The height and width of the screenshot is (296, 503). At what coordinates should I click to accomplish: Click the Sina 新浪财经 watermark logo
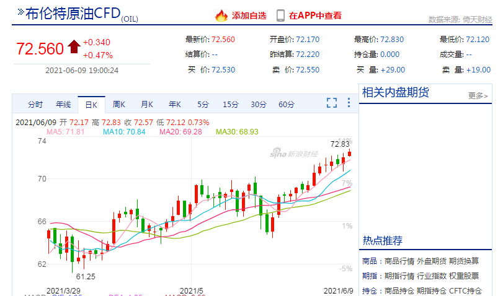coord(293,154)
